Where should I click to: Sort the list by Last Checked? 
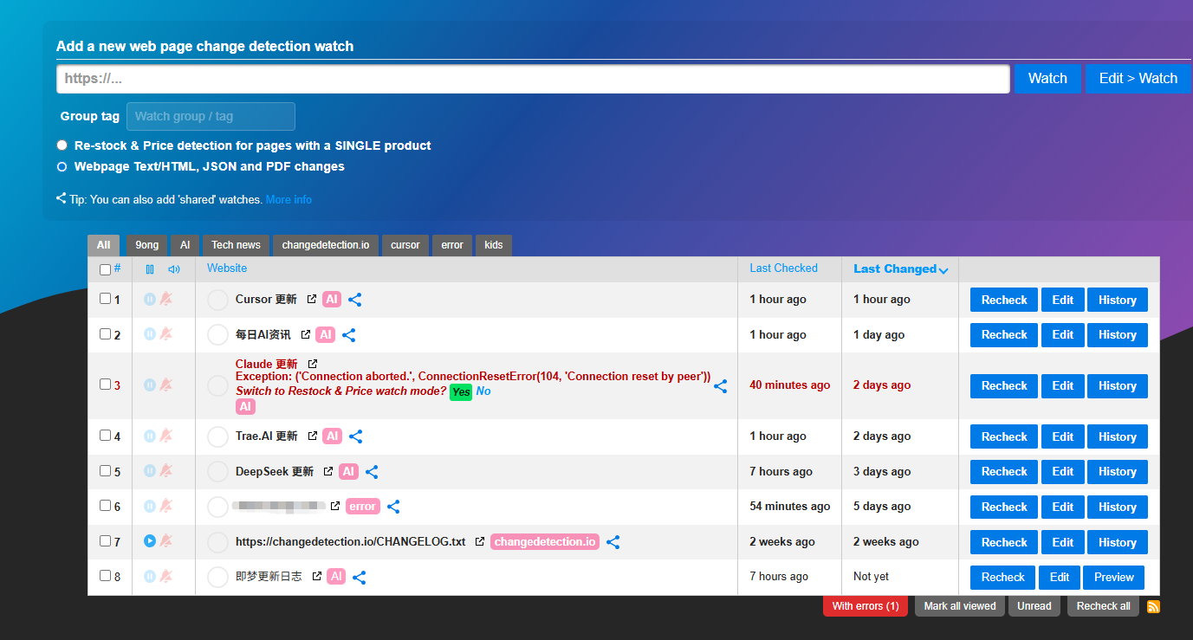pos(783,268)
